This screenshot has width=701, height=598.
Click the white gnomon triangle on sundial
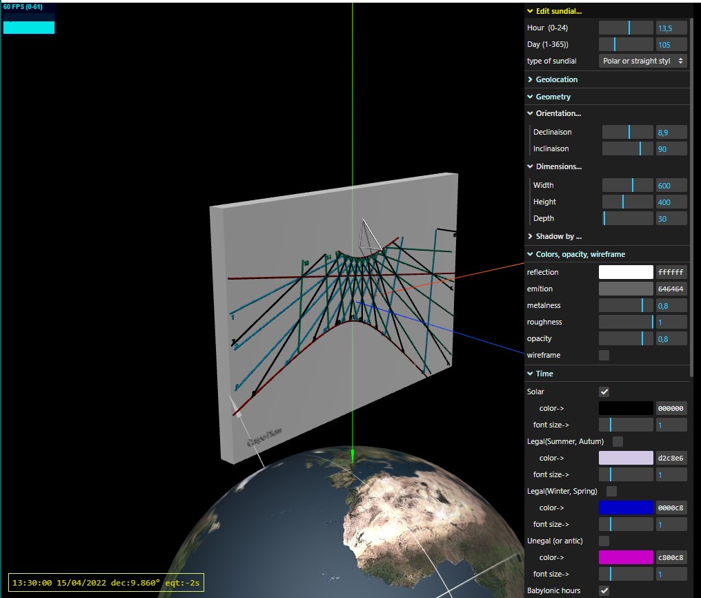(x=369, y=233)
